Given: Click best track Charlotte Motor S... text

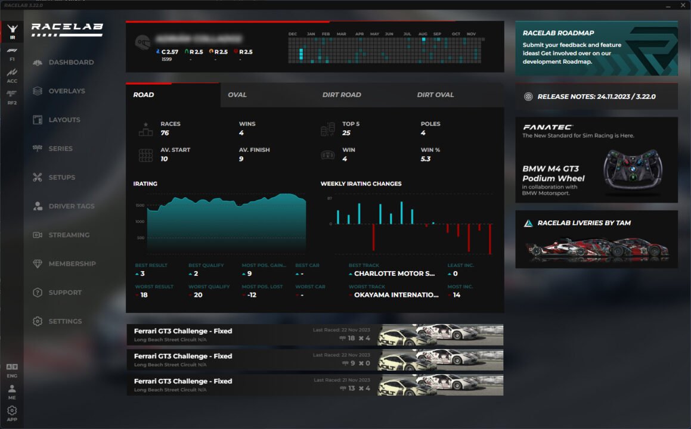Looking at the screenshot, I should [395, 273].
